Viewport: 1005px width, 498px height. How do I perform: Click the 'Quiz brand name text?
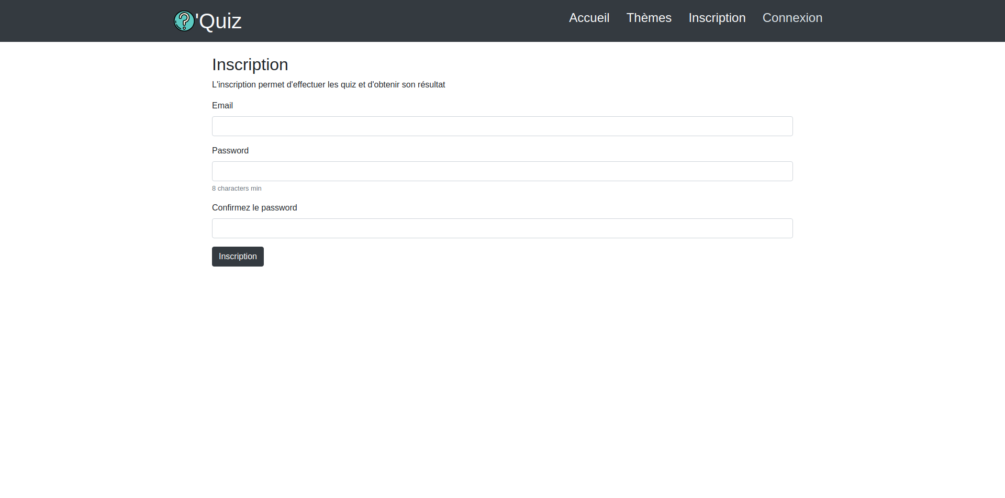pyautogui.click(x=219, y=21)
